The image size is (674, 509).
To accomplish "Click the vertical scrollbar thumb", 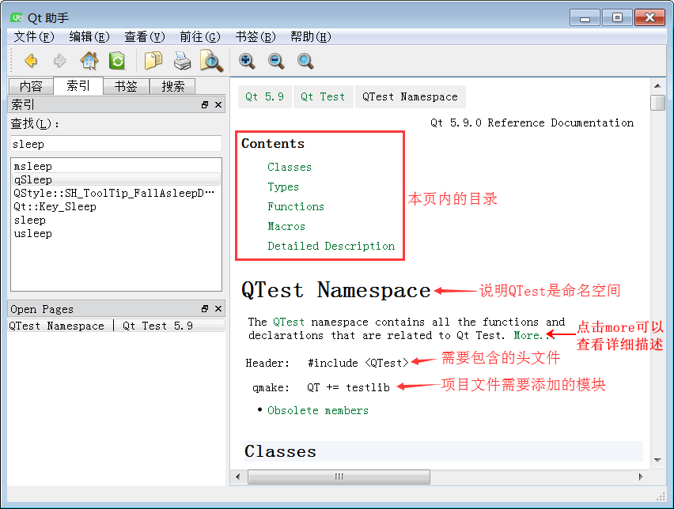I will (657, 103).
